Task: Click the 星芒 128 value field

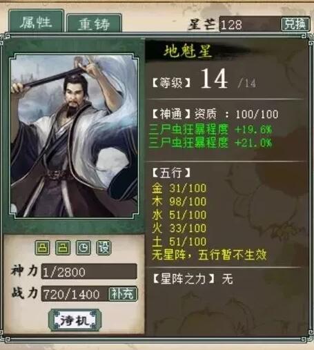Action: 250,24
